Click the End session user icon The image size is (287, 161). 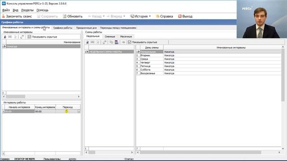point(3,16)
